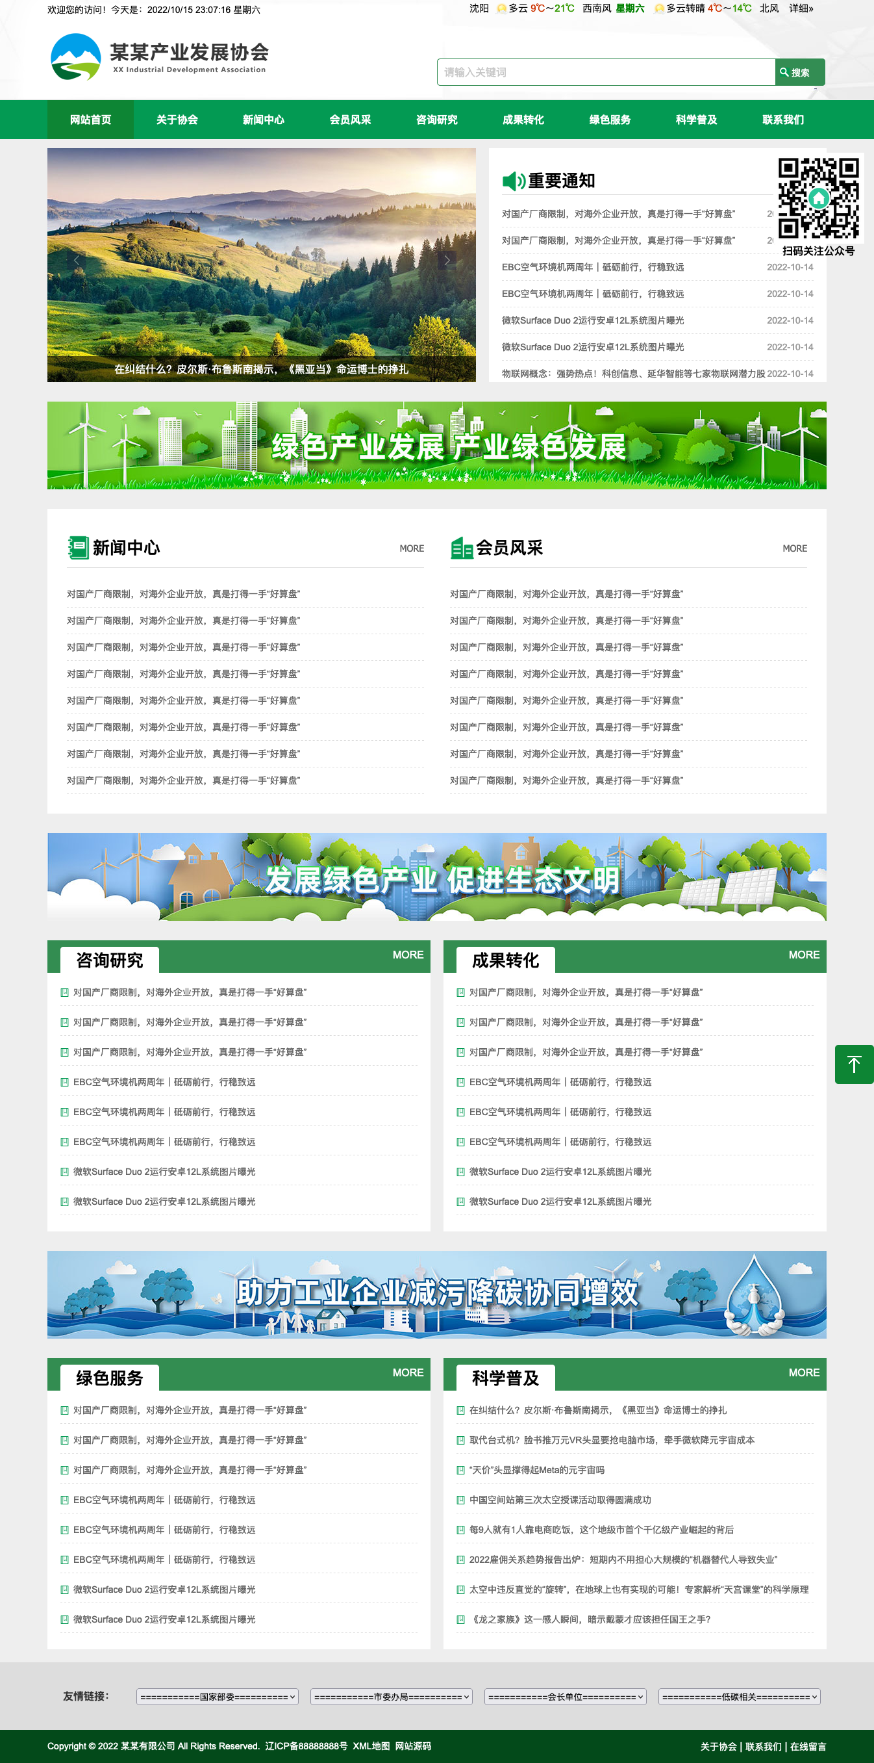Click MORE in the 绿色服务 section

click(408, 1373)
